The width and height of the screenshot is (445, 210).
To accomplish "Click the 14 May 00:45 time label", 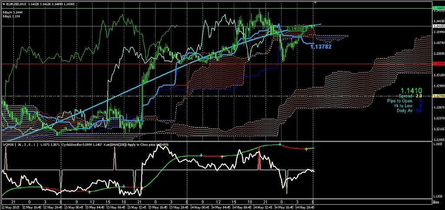I will [200, 207].
